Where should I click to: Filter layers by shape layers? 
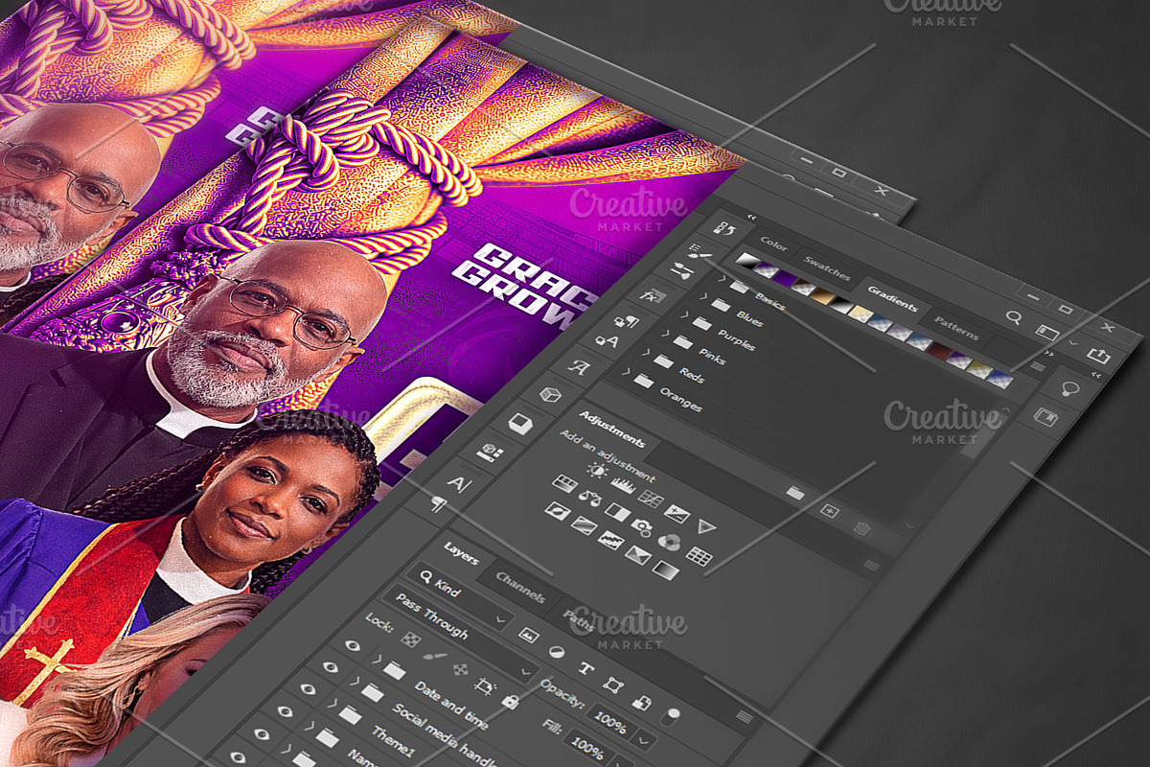(613, 685)
